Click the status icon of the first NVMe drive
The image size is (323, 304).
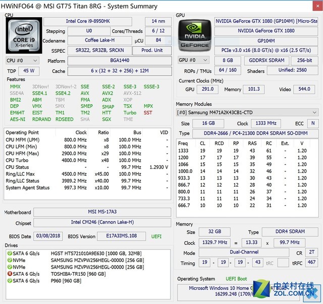coord(8,260)
